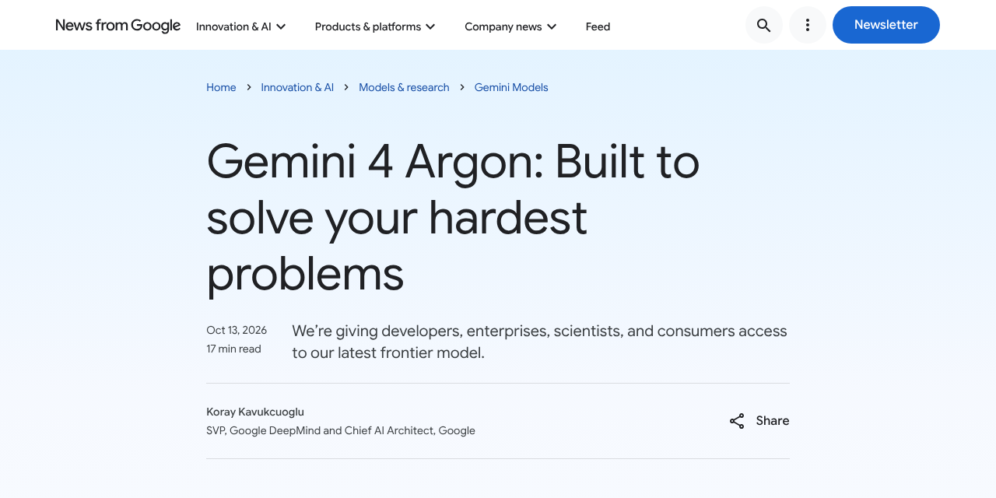Open Gemini Models breadcrumb link
The image size is (996, 498).
(x=511, y=87)
